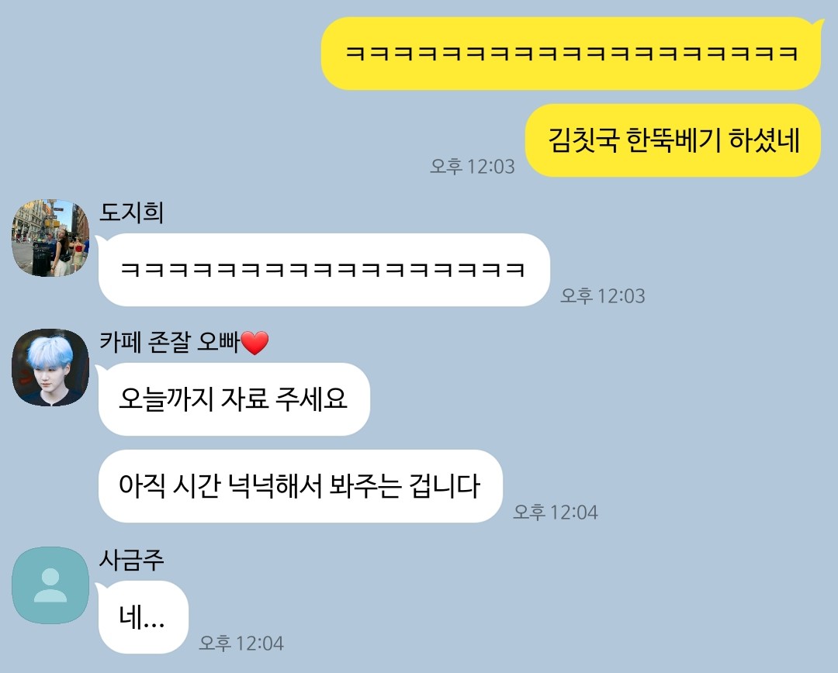
Task: Tap the 오늘까지 자료 주세요 message
Action: [x=234, y=399]
